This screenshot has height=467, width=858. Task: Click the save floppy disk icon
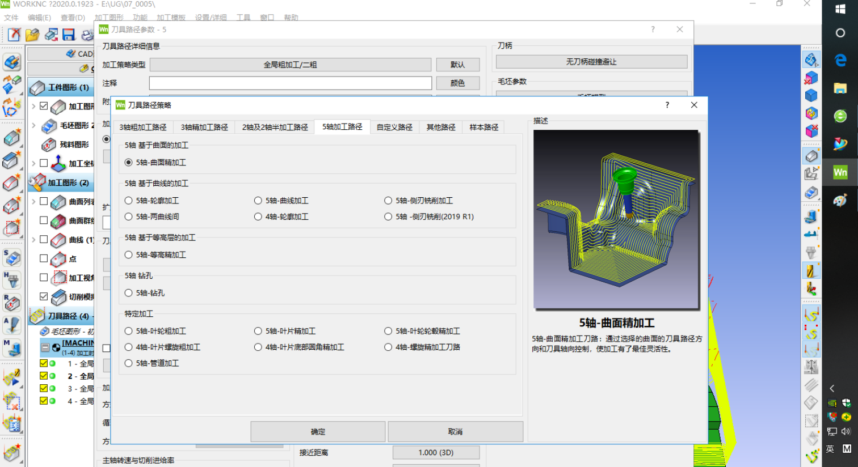click(69, 35)
